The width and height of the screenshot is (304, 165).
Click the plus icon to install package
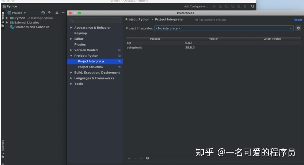tap(129, 158)
